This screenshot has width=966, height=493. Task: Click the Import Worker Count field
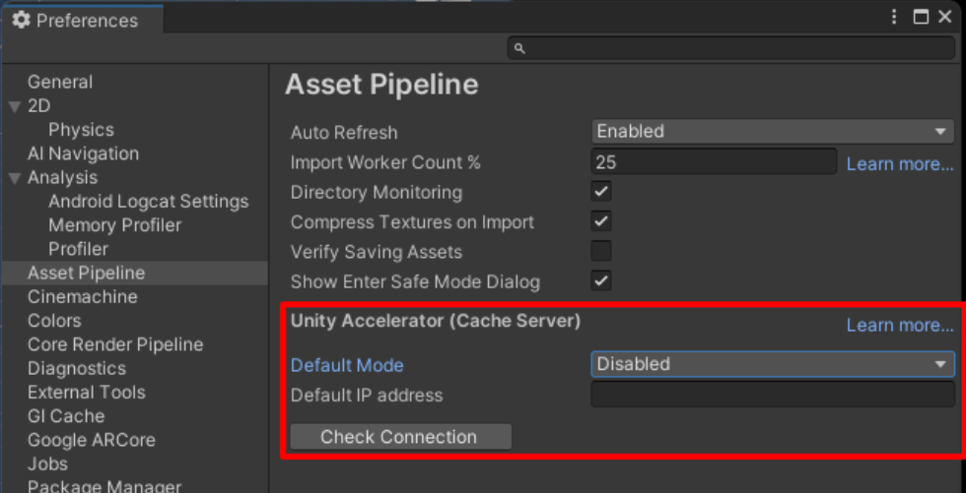[x=714, y=161]
